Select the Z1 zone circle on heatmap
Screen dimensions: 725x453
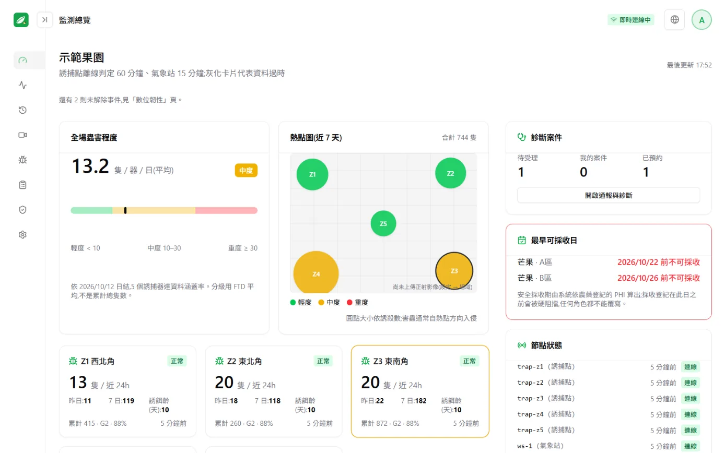pos(312,174)
